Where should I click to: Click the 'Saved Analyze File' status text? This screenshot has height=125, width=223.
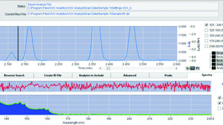pos(39,5)
